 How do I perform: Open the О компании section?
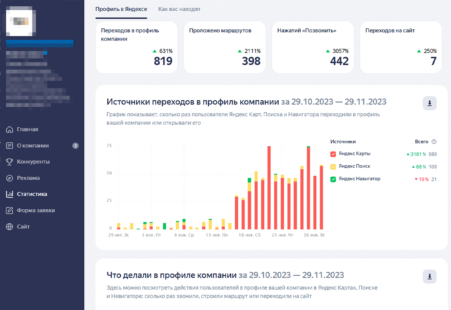click(33, 146)
